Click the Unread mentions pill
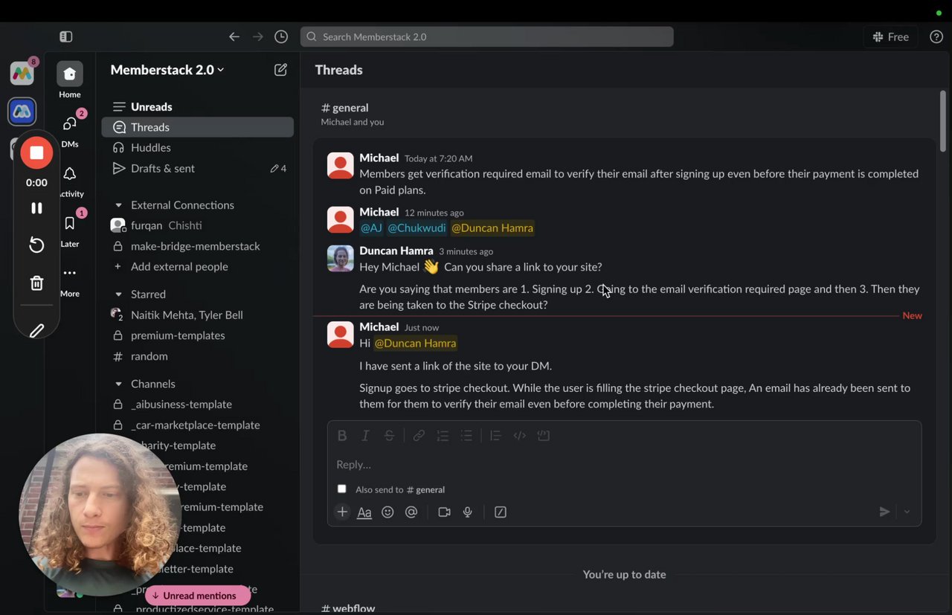952x615 pixels. tap(198, 596)
